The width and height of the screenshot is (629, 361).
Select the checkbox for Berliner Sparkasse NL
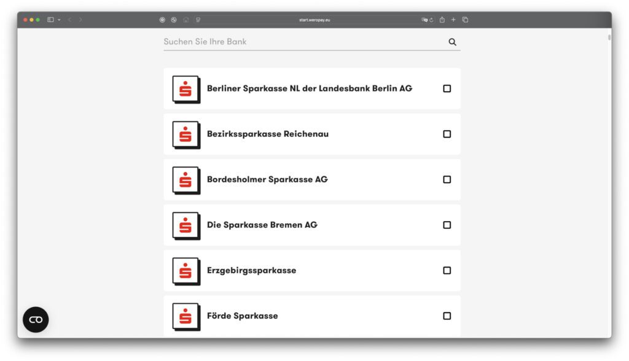(x=447, y=88)
